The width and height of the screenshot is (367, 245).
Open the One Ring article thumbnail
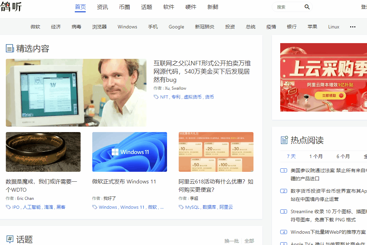click(43, 152)
